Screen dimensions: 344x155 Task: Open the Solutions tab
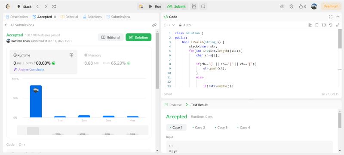pos(92,17)
